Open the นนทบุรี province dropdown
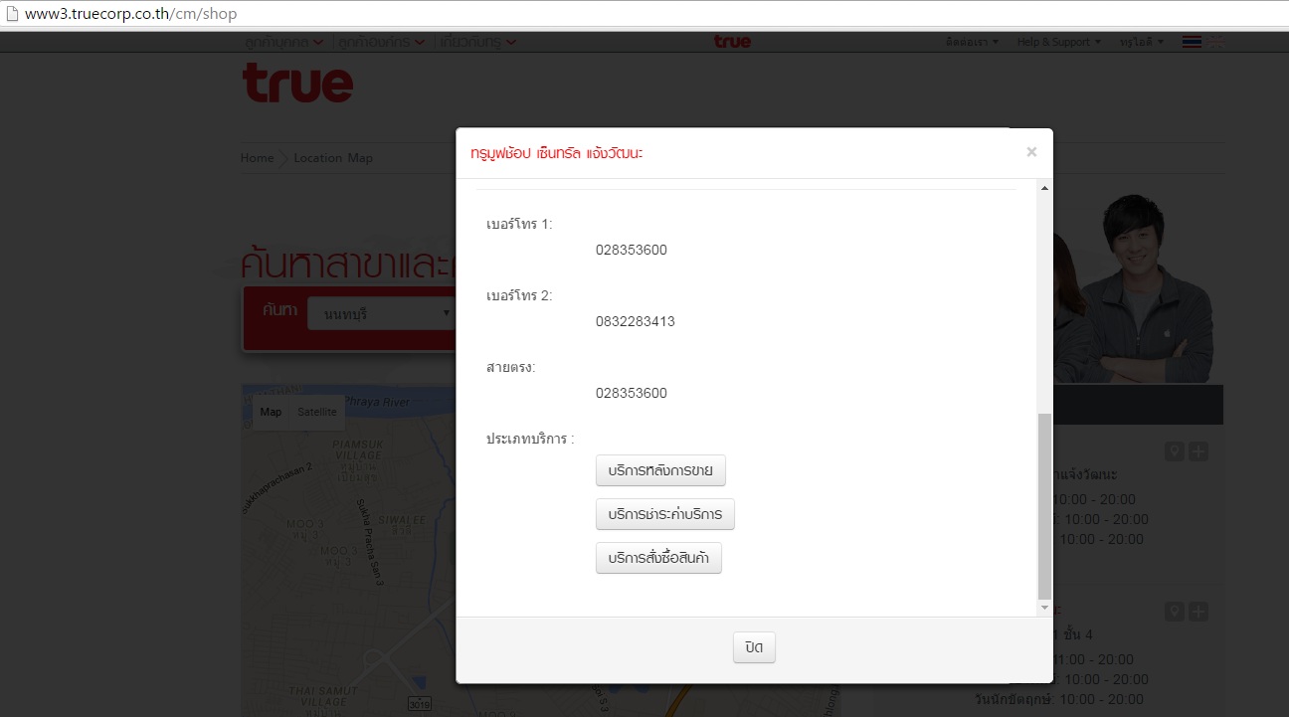1289x717 pixels. tap(382, 313)
